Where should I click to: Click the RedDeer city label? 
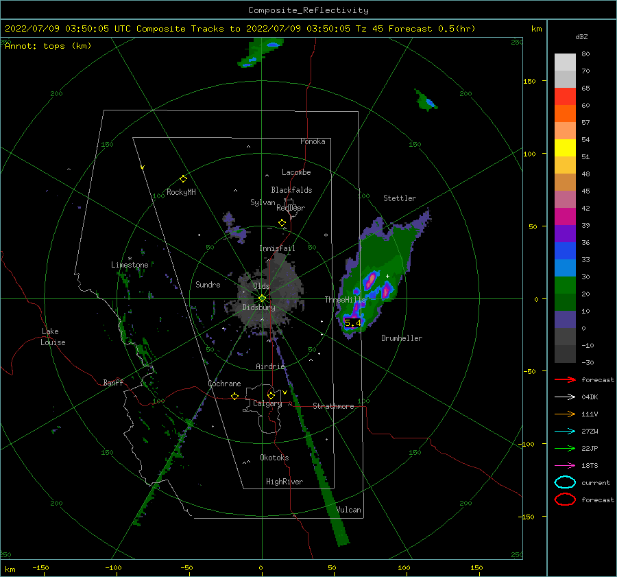291,208
